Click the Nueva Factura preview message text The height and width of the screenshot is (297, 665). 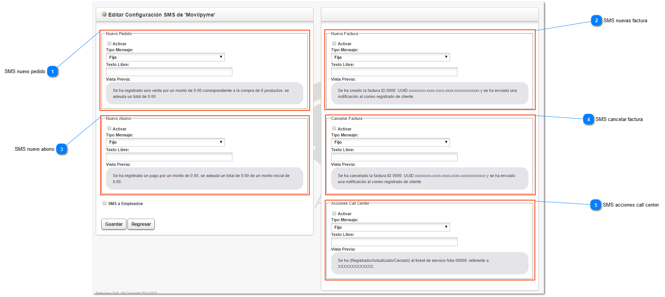click(x=427, y=93)
